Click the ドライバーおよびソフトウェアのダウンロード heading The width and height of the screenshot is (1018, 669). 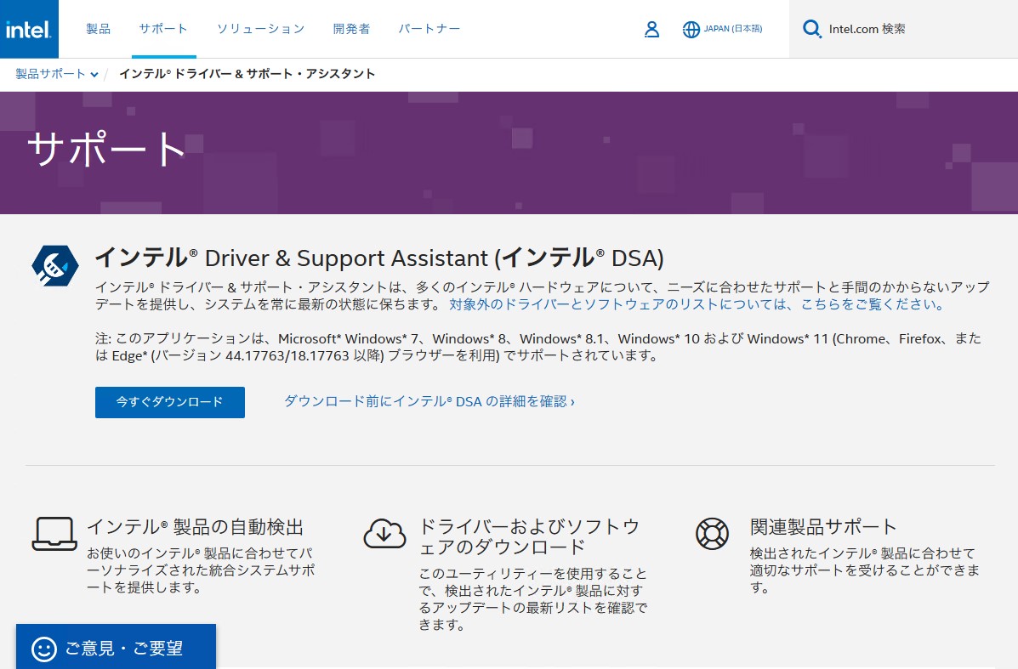pyautogui.click(x=529, y=536)
